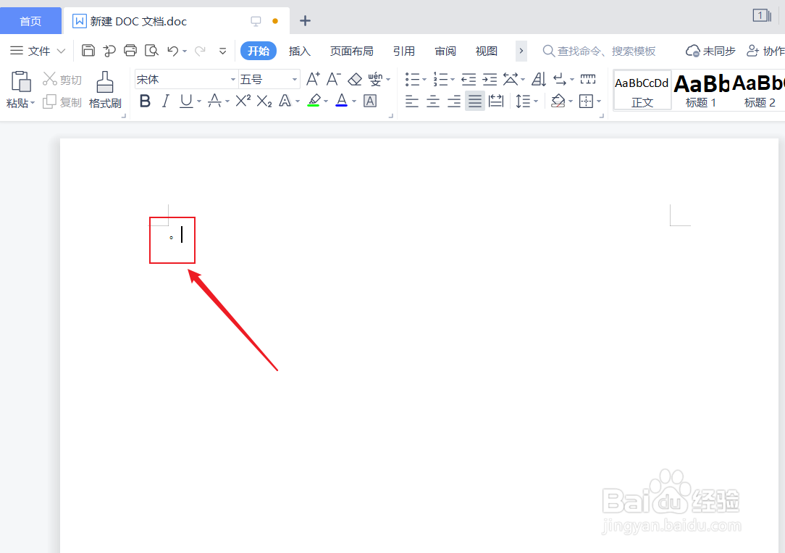Click the highlight color marker

314,101
